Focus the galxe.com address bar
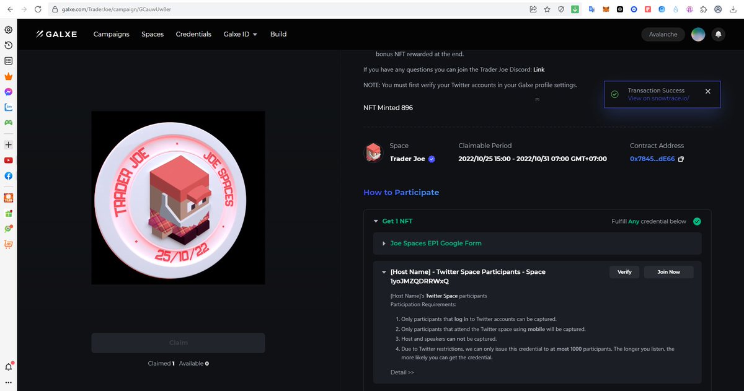The width and height of the screenshot is (744, 391). pyautogui.click(x=286, y=9)
